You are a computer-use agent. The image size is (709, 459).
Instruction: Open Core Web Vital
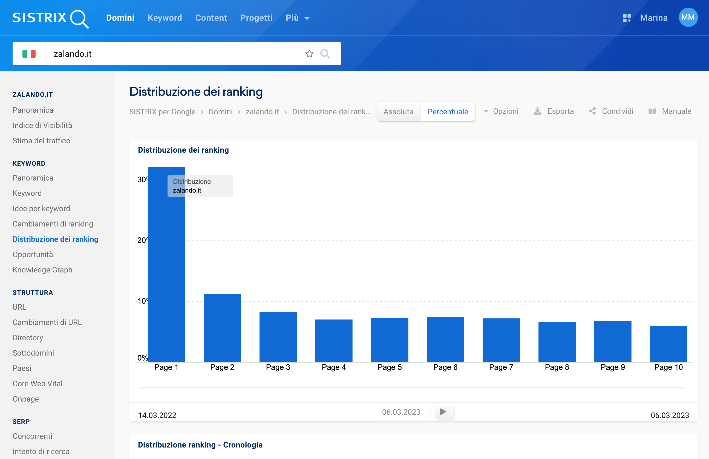click(x=38, y=384)
